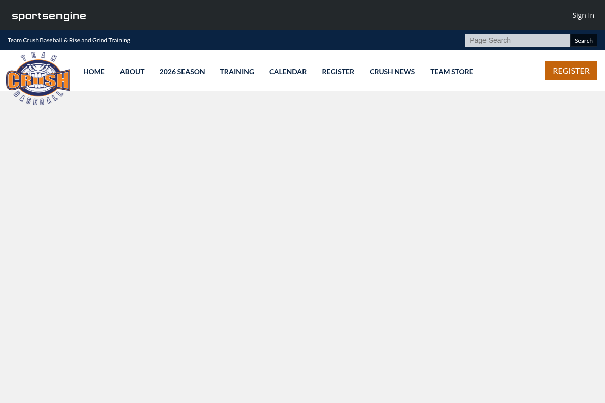Click the orange REGISTER button
Image resolution: width=605 pixels, height=403 pixels.
click(x=571, y=71)
